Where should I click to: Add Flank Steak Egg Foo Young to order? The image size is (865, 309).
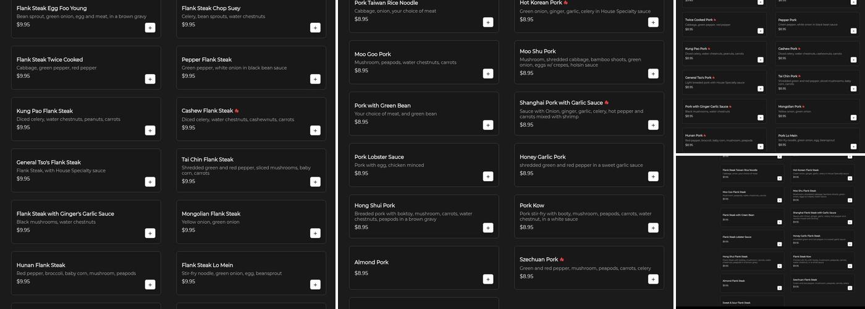coord(150,27)
